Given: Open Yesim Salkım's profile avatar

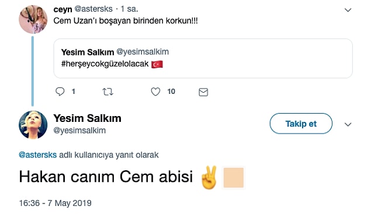Looking at the screenshot, I should pos(33,125).
